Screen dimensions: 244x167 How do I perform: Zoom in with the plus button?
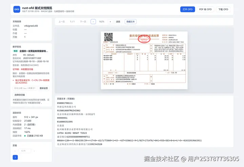(110, 22)
